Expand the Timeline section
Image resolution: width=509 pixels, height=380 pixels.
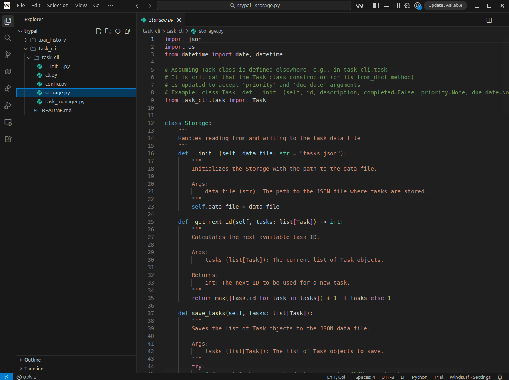pos(34,368)
